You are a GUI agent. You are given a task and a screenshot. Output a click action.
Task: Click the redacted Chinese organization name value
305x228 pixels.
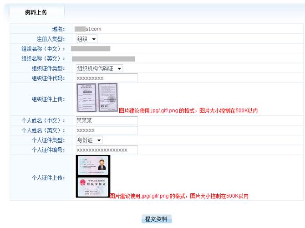point(91,49)
